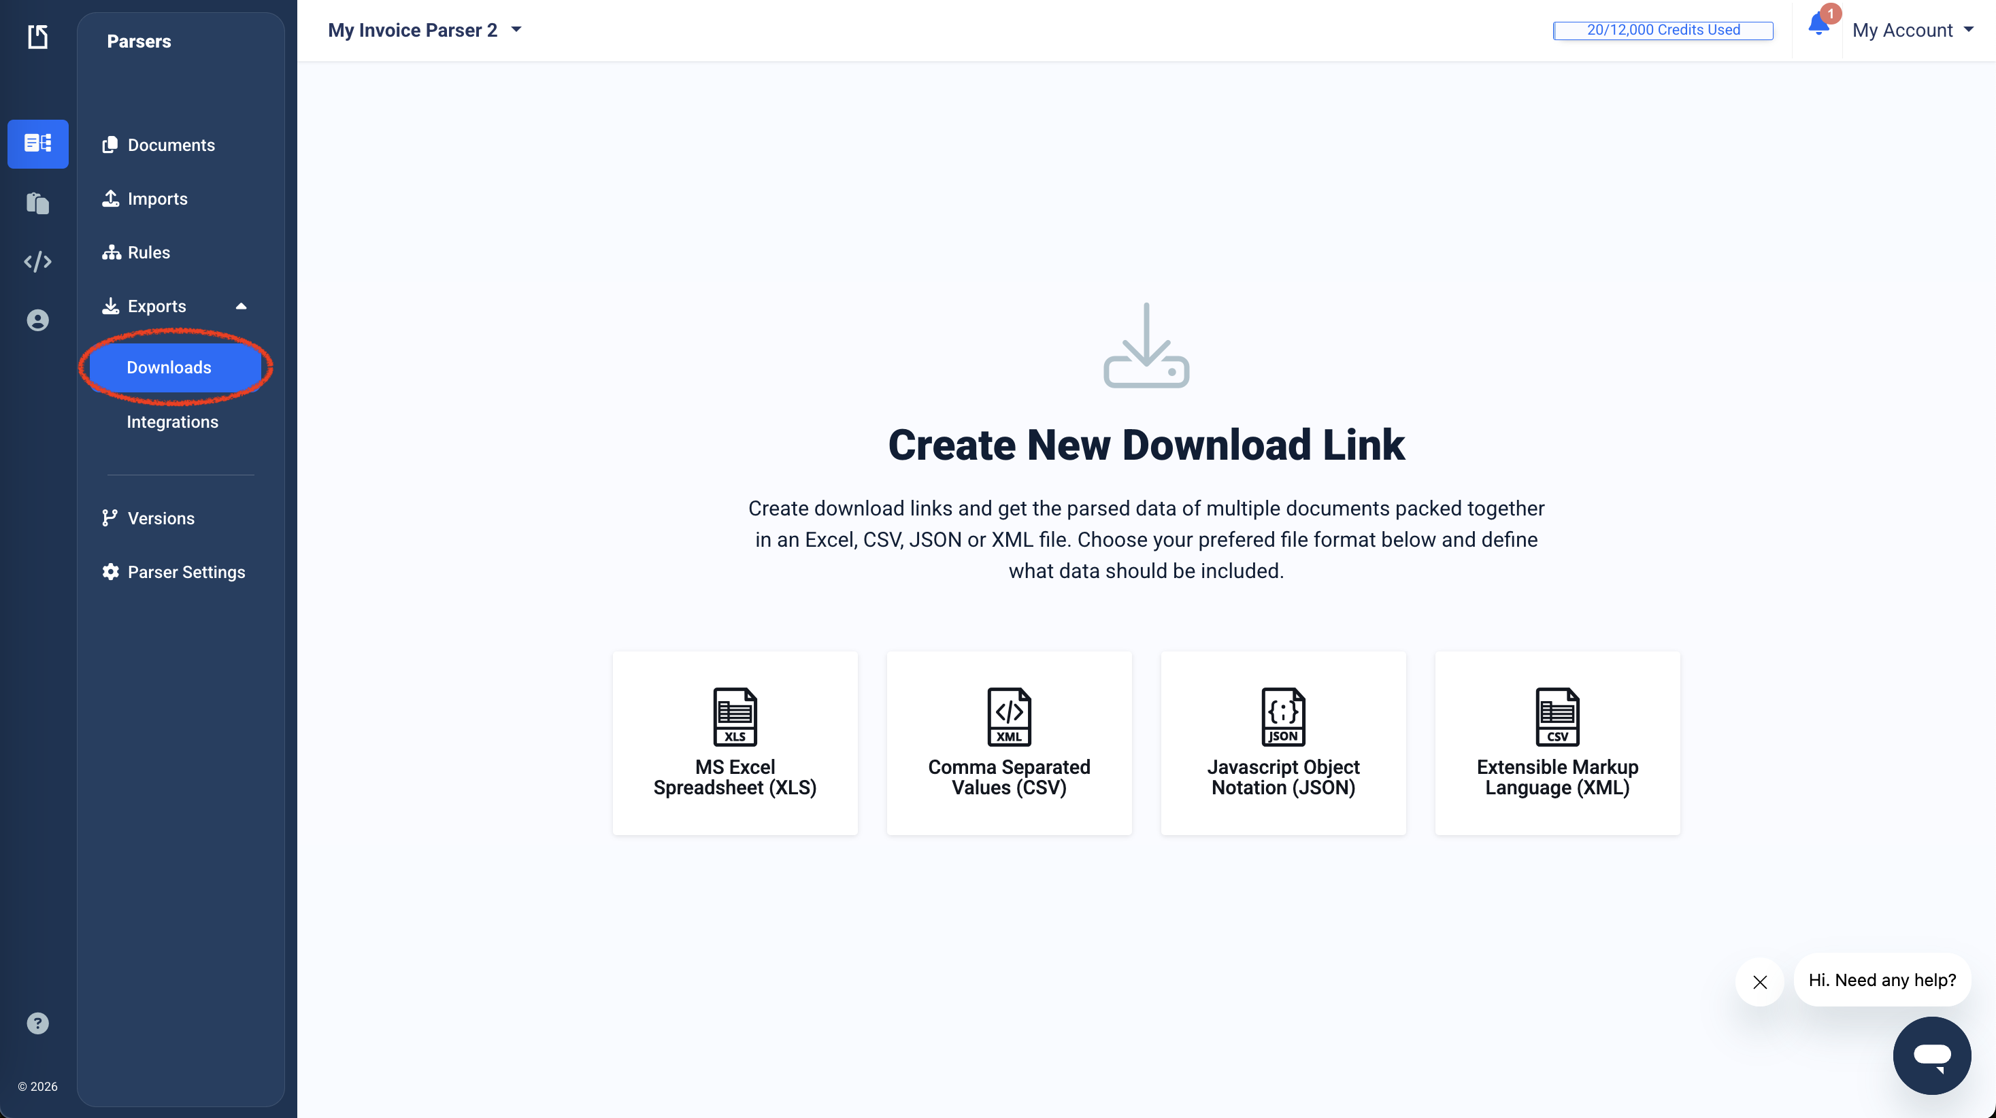Select the Parsers icon in the icon rail

[x=37, y=143]
